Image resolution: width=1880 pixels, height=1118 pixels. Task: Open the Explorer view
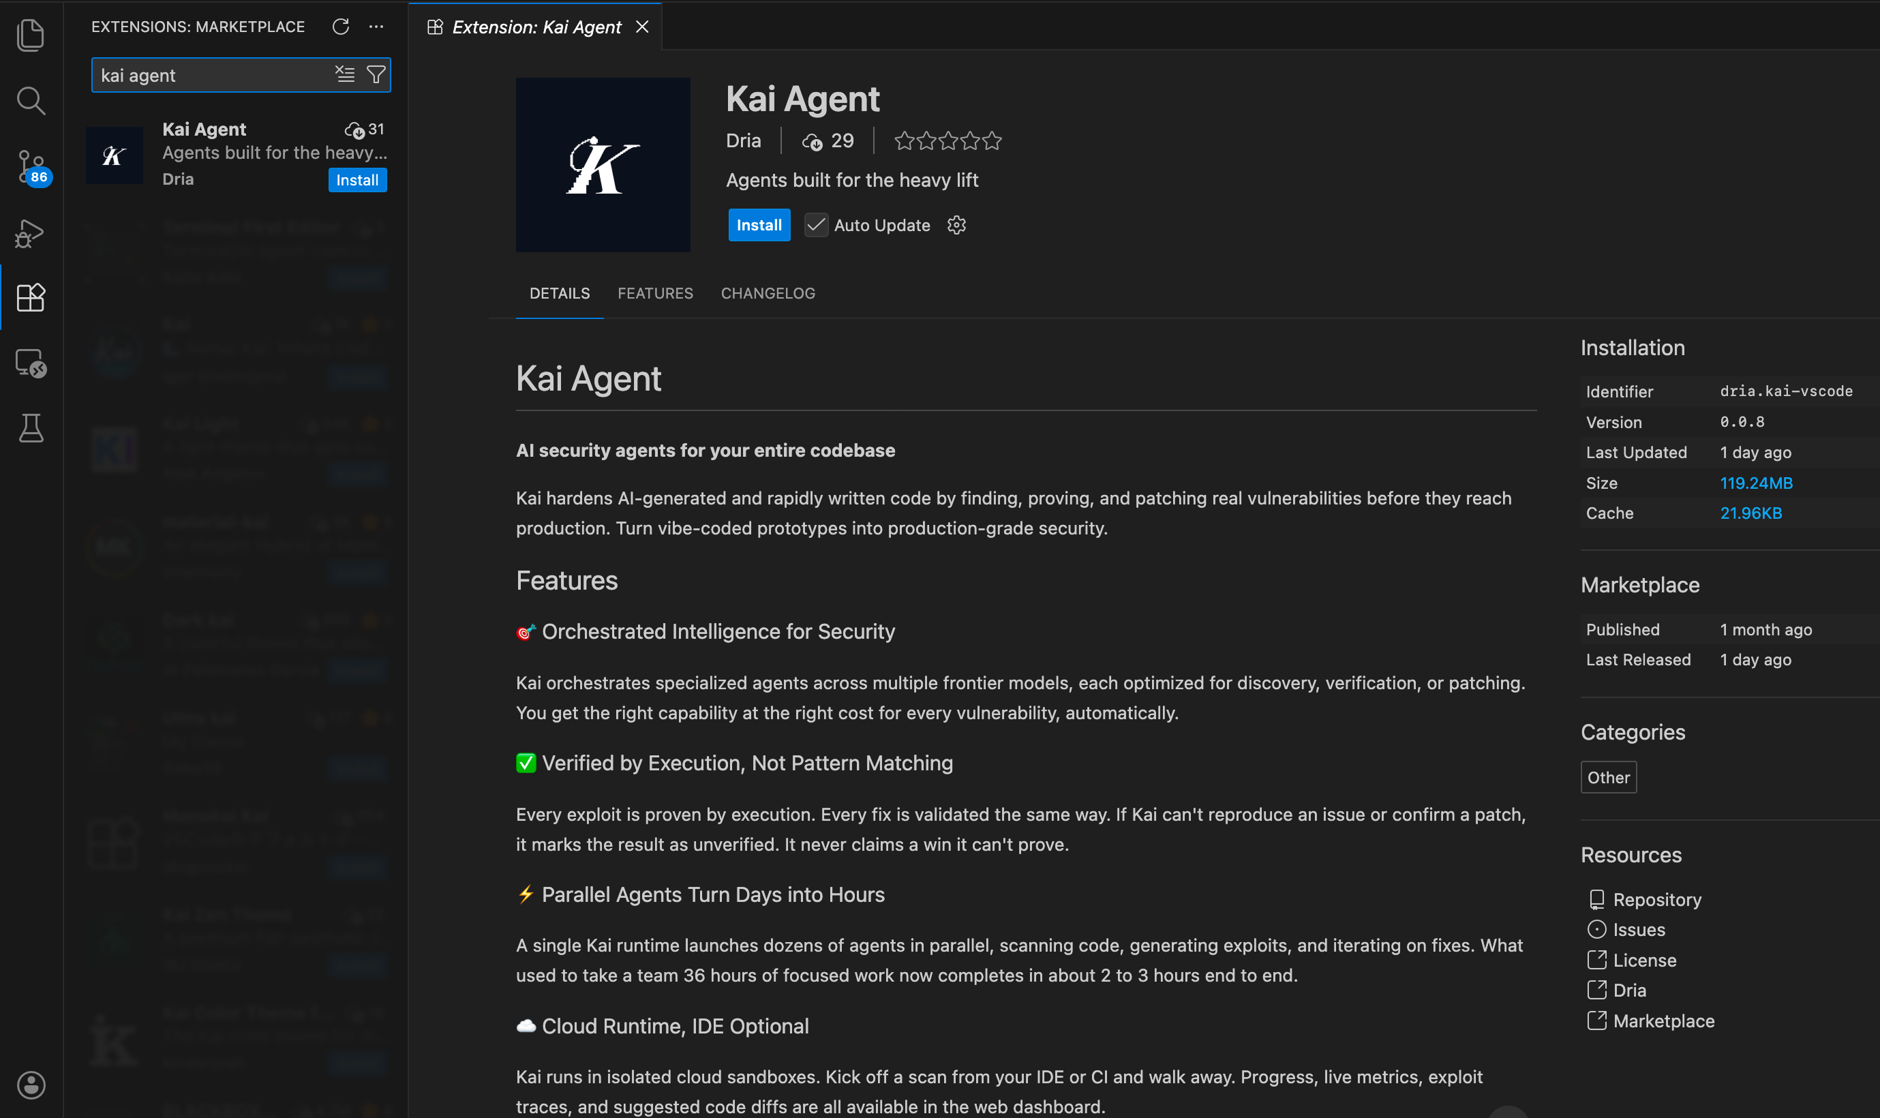[31, 34]
